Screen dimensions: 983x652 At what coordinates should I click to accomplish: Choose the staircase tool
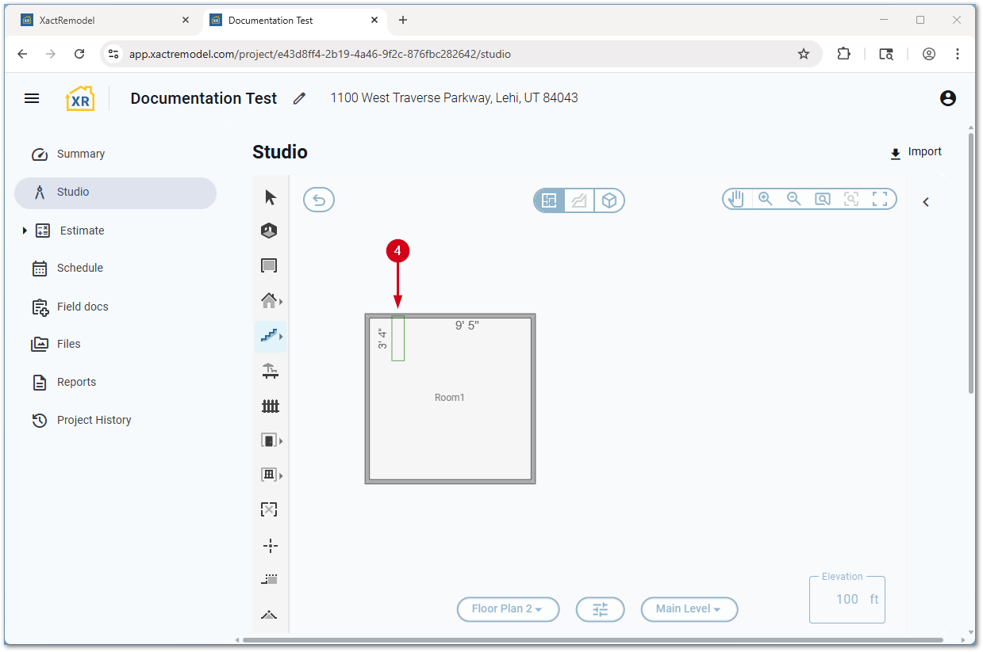point(269,336)
